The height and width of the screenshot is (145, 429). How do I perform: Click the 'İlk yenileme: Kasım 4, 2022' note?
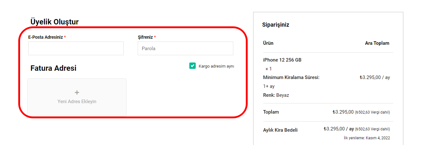(367, 138)
